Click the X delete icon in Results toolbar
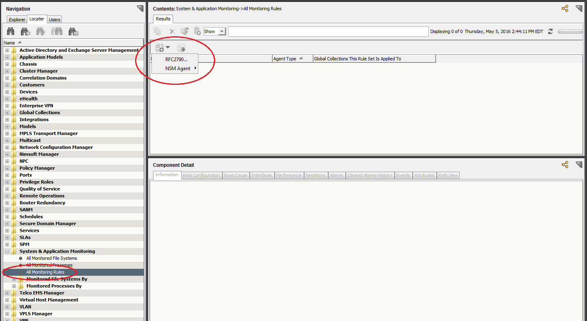 click(172, 31)
